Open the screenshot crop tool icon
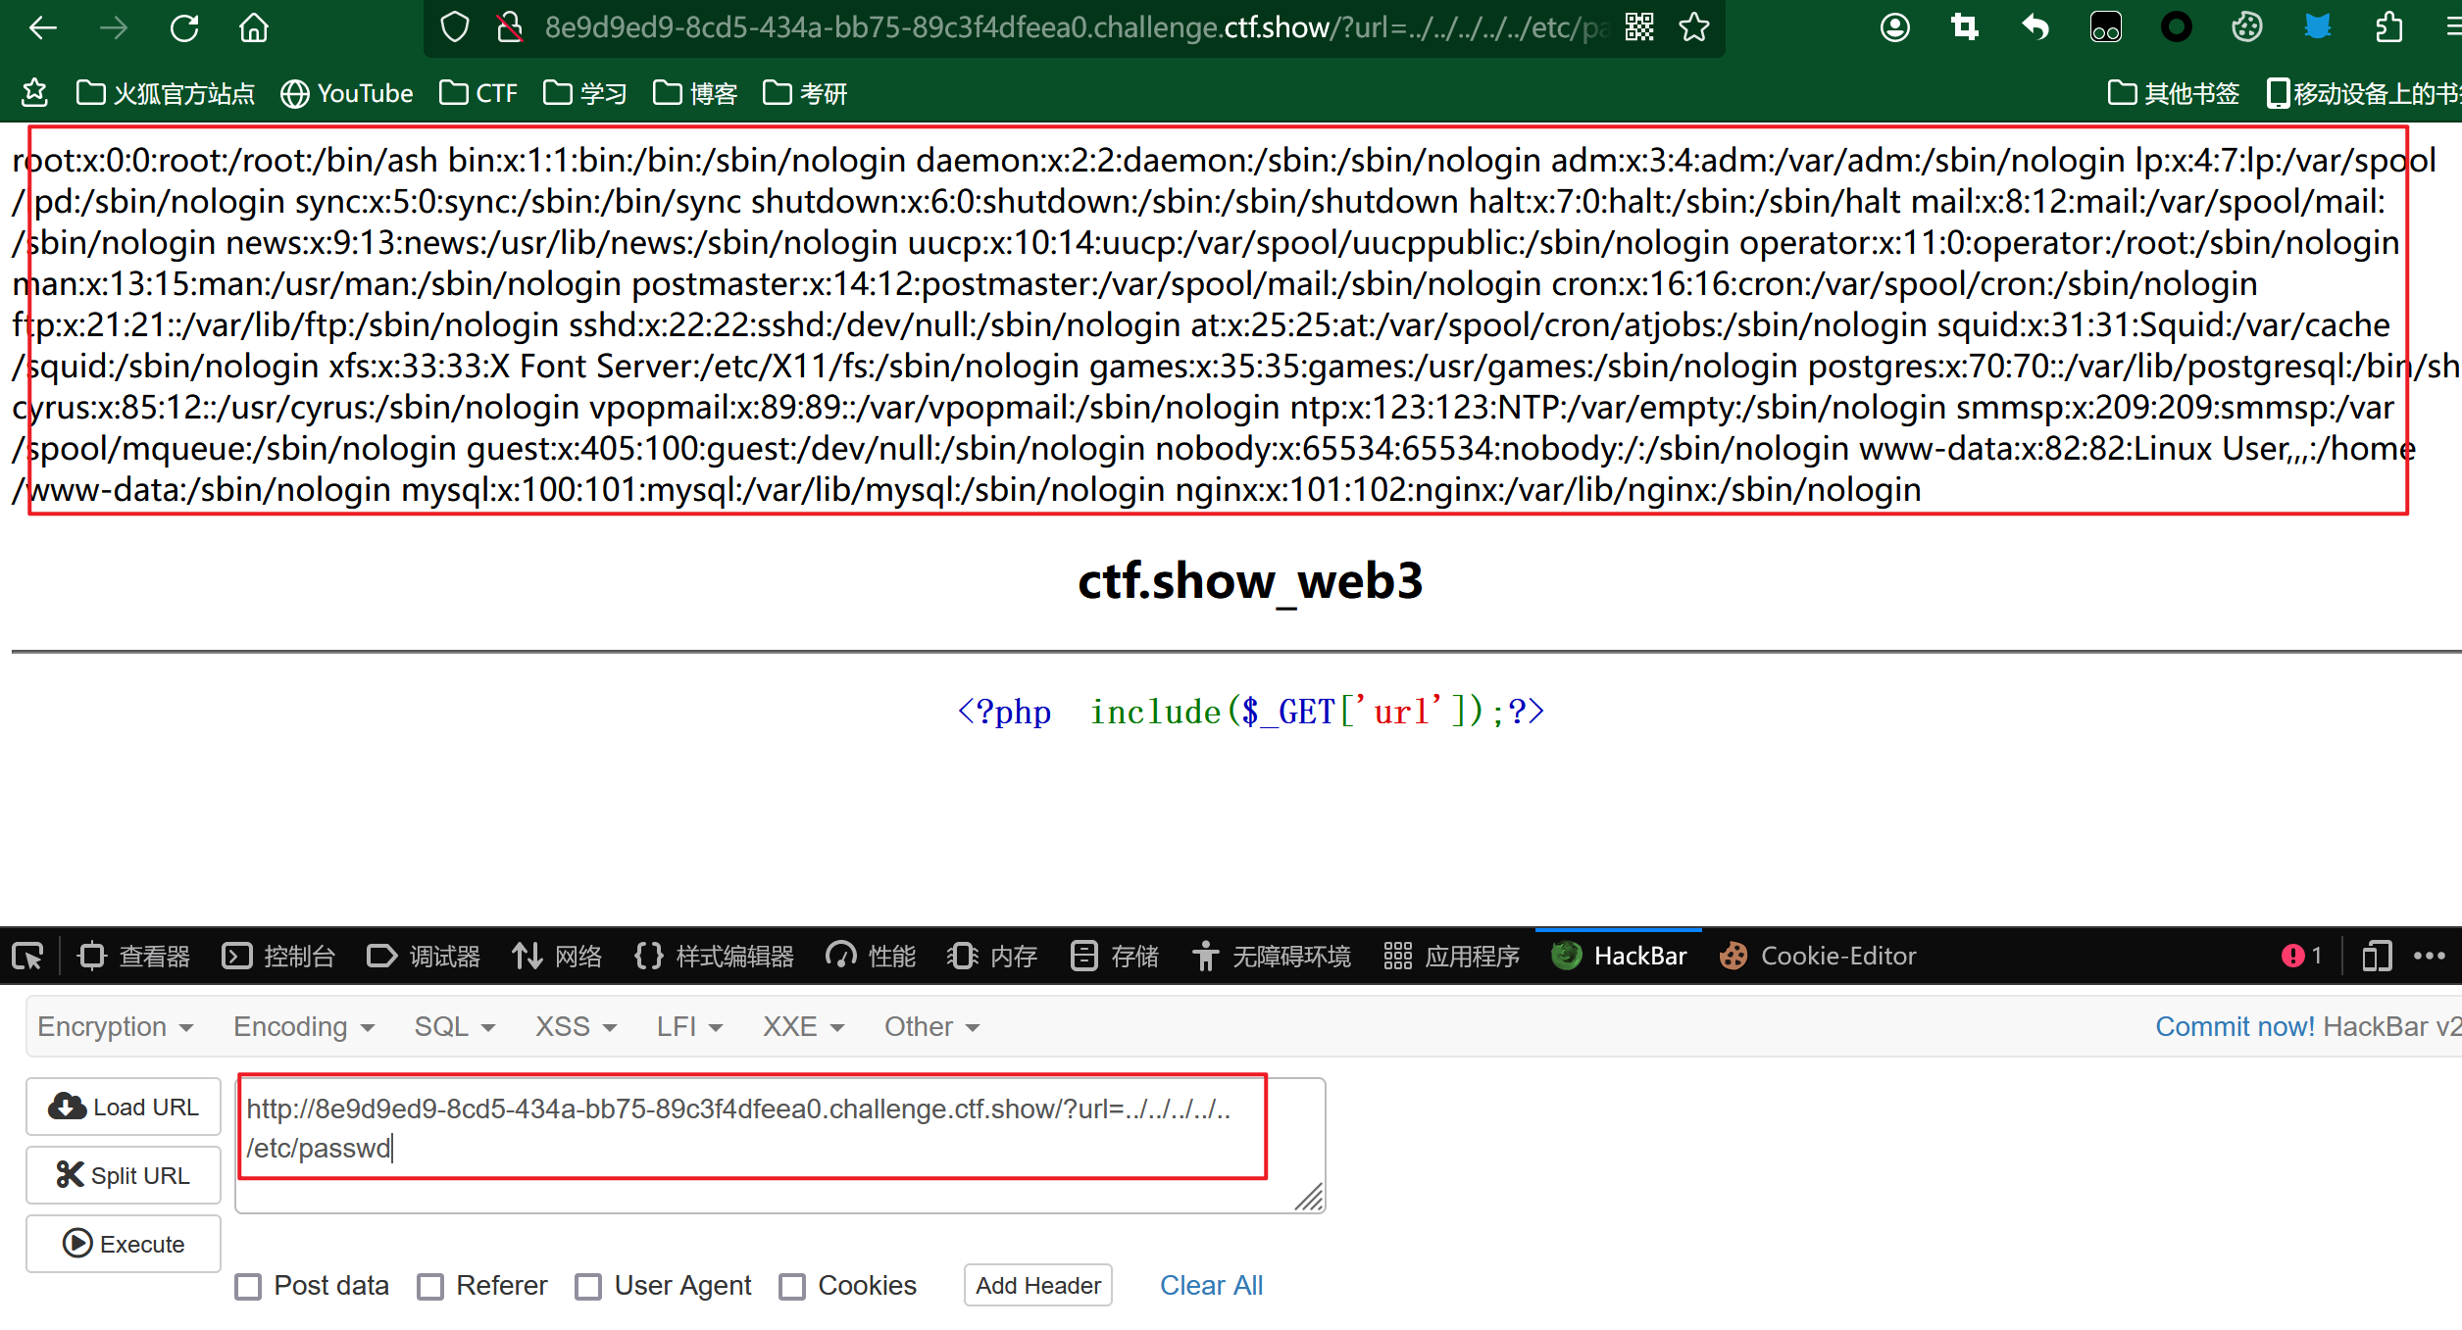 pyautogui.click(x=1965, y=27)
